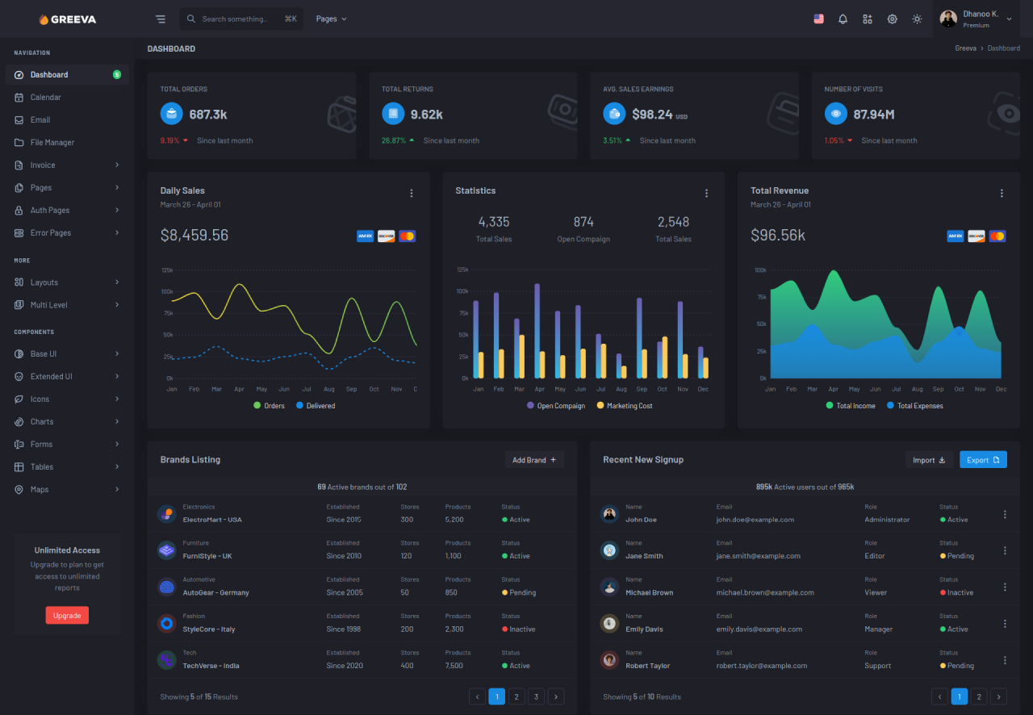Click FurniStyle - UK brand logo

point(167,550)
